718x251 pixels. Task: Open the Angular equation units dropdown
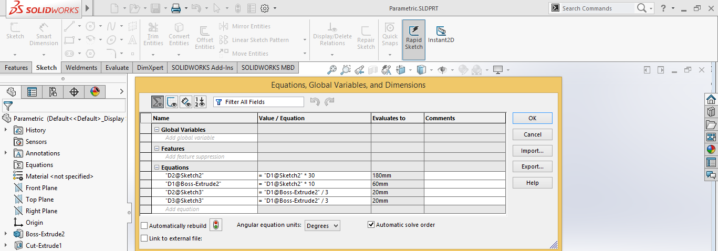(x=322, y=225)
